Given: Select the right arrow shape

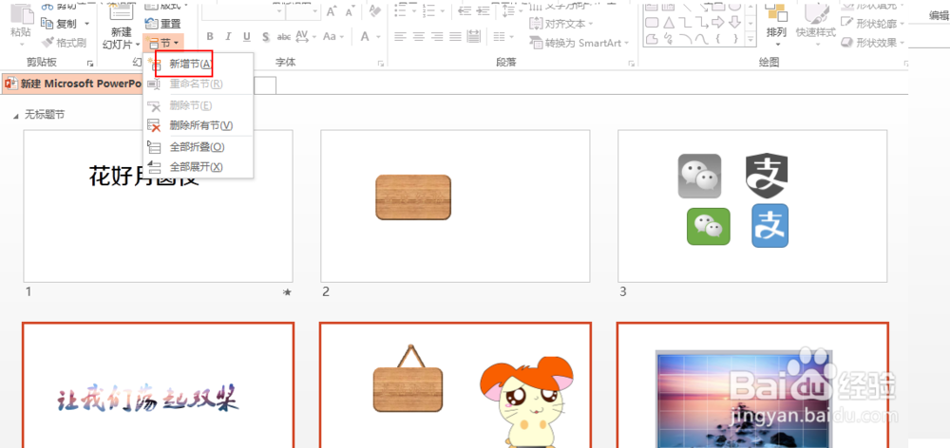Looking at the screenshot, I should tap(718, 23).
